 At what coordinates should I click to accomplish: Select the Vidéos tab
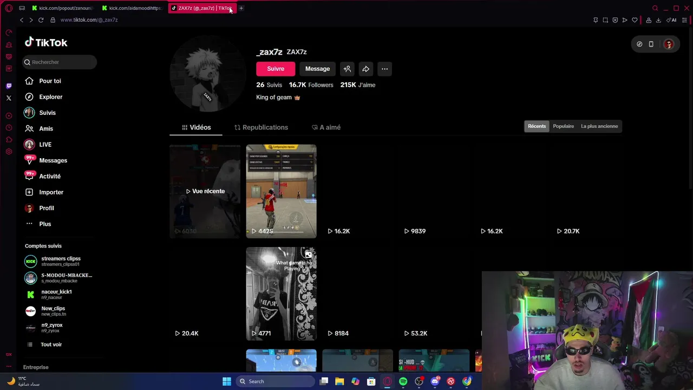tap(196, 127)
